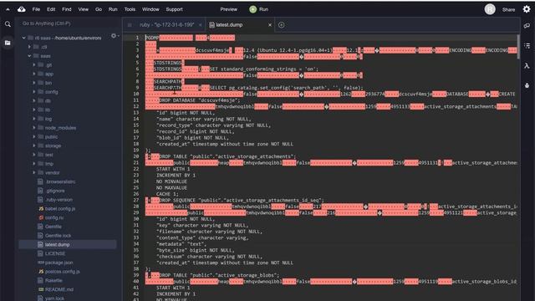Collapse the r6 saas root folder

24,38
